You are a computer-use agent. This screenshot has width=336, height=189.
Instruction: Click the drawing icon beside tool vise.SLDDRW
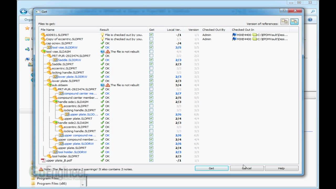49,47
